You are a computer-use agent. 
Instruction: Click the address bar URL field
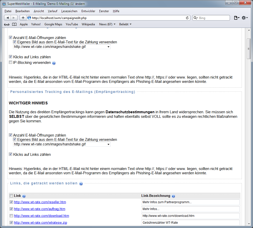point(108,18)
